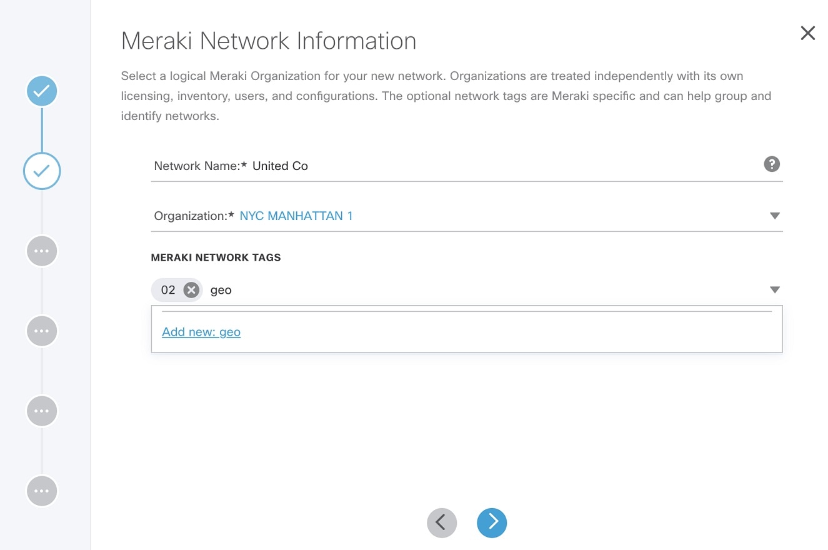Jump to the fourth wizard step
The image size is (828, 550).
(x=42, y=331)
